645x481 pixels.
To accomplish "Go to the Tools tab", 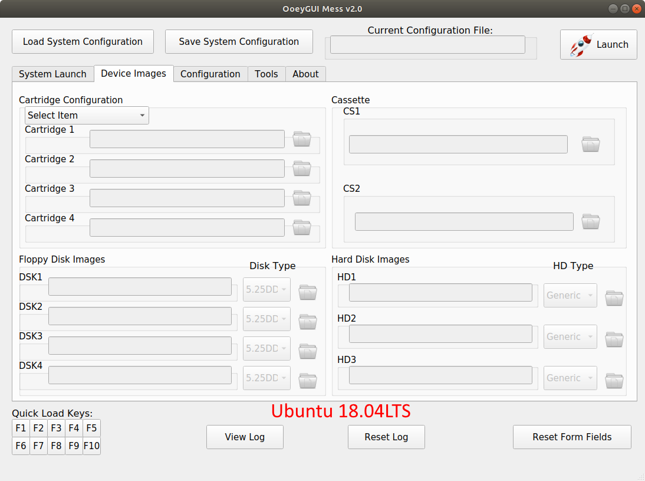I will [266, 74].
